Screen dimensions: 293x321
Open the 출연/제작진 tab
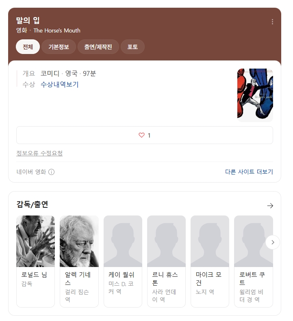coord(98,47)
